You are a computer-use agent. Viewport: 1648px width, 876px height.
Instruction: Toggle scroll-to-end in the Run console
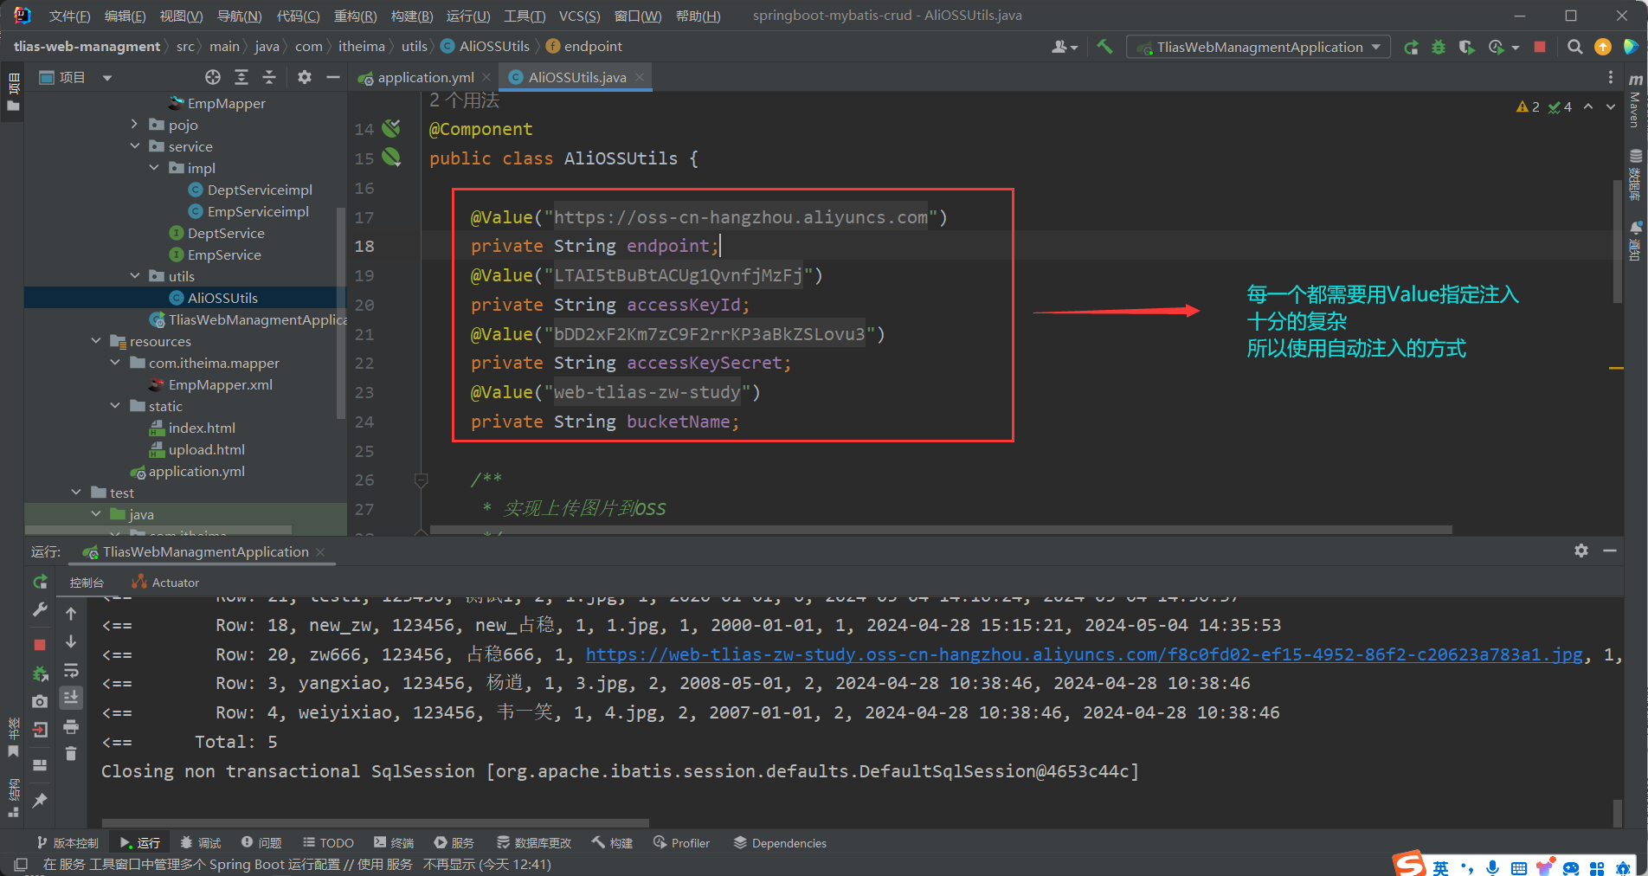click(71, 698)
